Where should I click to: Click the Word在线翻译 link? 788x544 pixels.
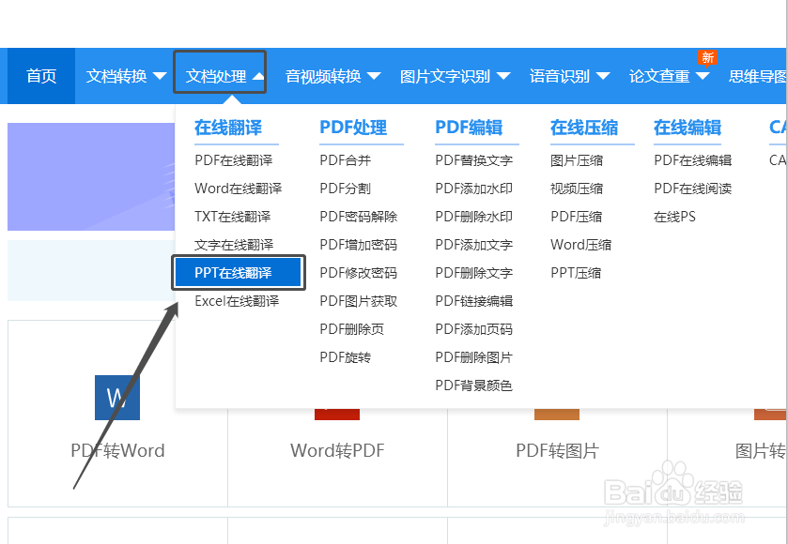(x=241, y=189)
